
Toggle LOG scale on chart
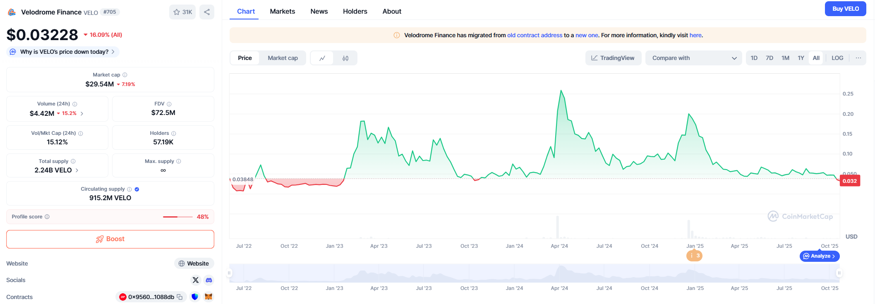coord(837,58)
